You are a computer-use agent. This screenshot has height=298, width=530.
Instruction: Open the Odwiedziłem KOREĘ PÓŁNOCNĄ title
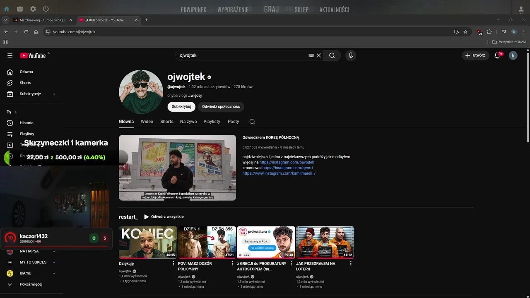[271, 137]
